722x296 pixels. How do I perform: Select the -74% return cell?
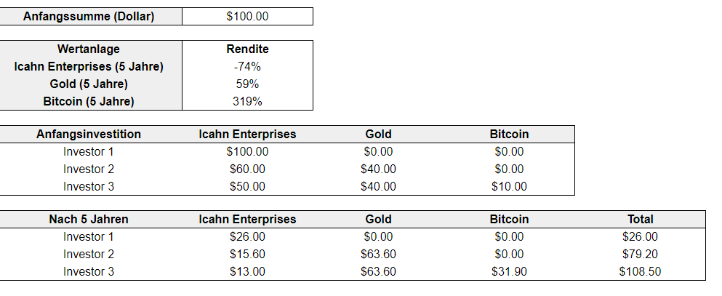[247, 67]
